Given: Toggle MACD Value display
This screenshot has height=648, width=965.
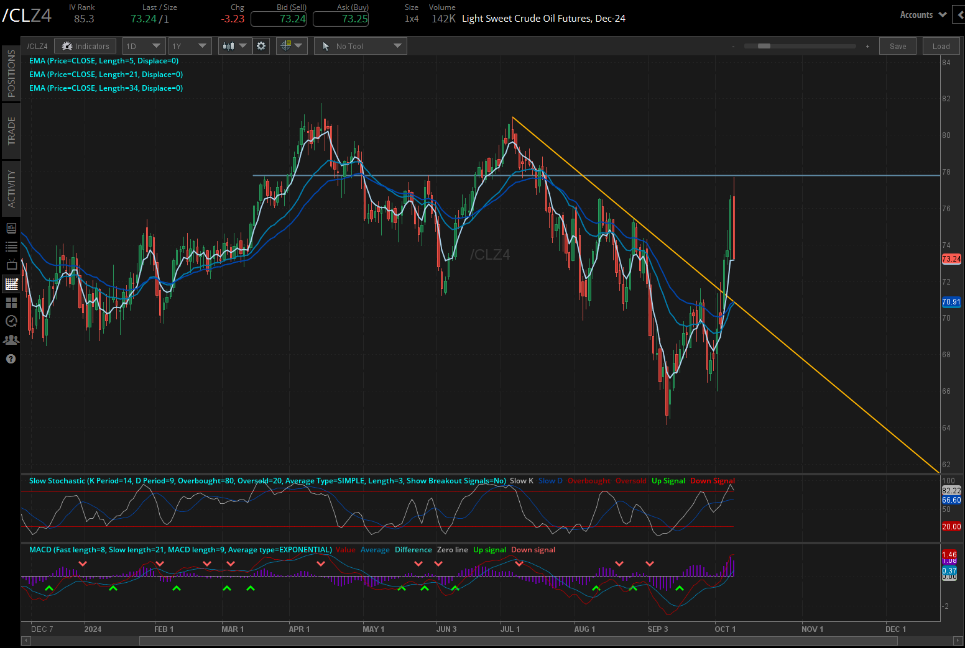Looking at the screenshot, I should click(346, 550).
